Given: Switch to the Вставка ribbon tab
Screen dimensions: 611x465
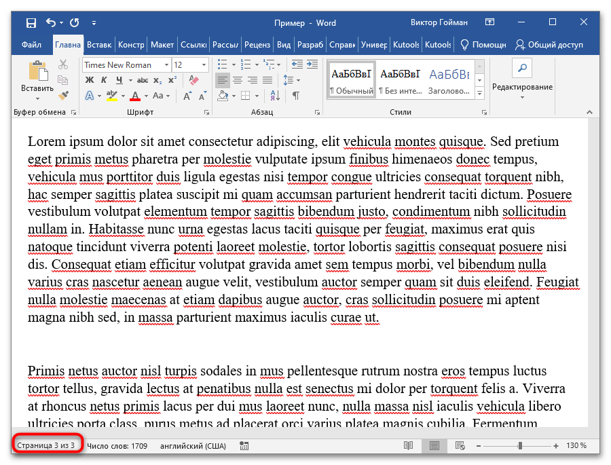Looking at the screenshot, I should [99, 45].
